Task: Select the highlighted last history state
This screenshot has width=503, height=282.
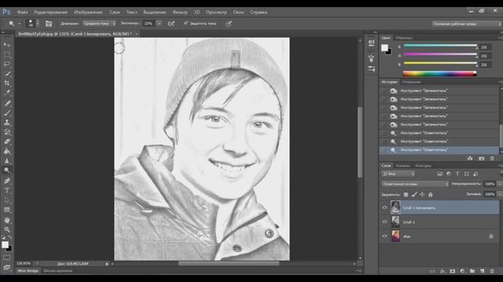Action: pos(439,150)
